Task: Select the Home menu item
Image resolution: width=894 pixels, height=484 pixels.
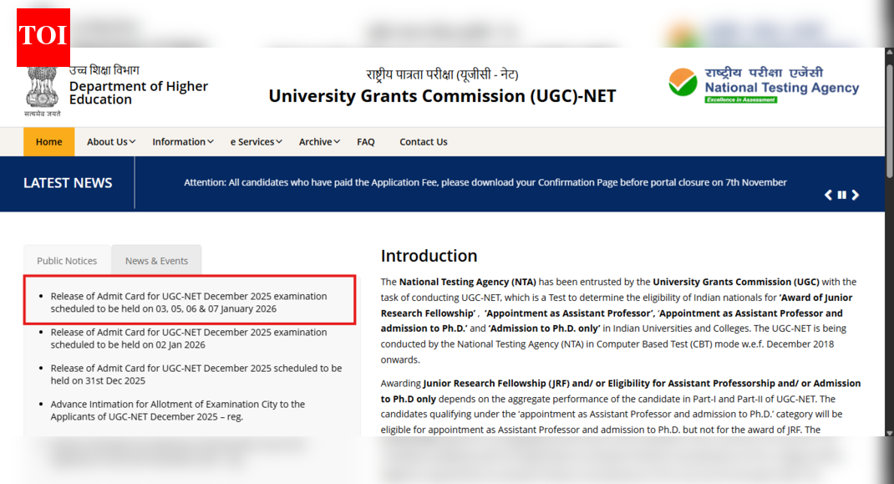Action: coord(48,142)
